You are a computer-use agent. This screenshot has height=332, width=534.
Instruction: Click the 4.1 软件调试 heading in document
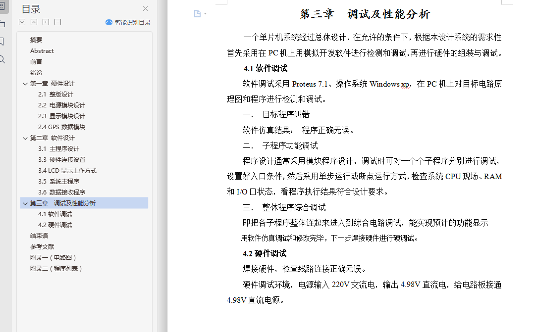(x=266, y=68)
